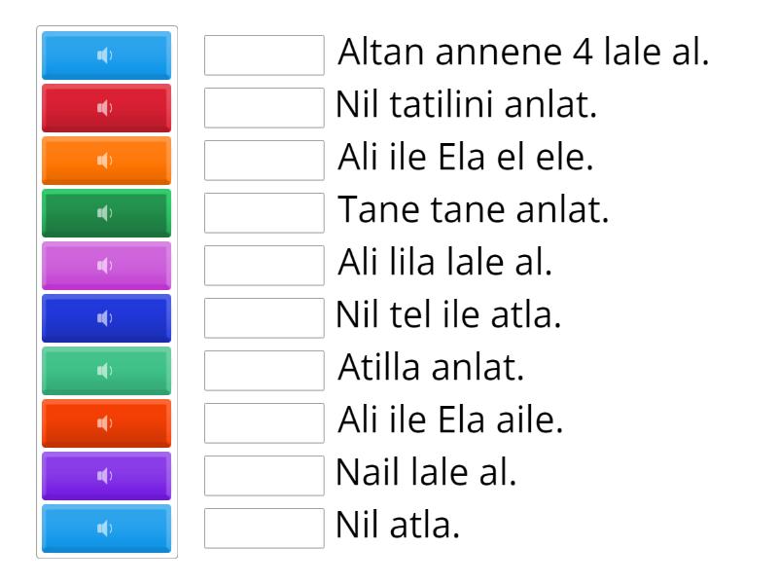Play the purple speaker audio button

tap(106, 476)
